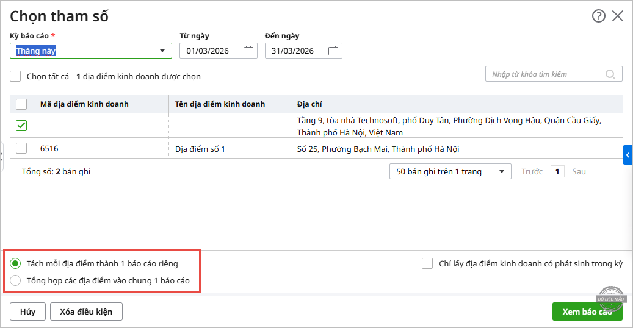This screenshot has width=633, height=328.
Task: Expand the blue right side panel arrow
Action: tap(628, 155)
